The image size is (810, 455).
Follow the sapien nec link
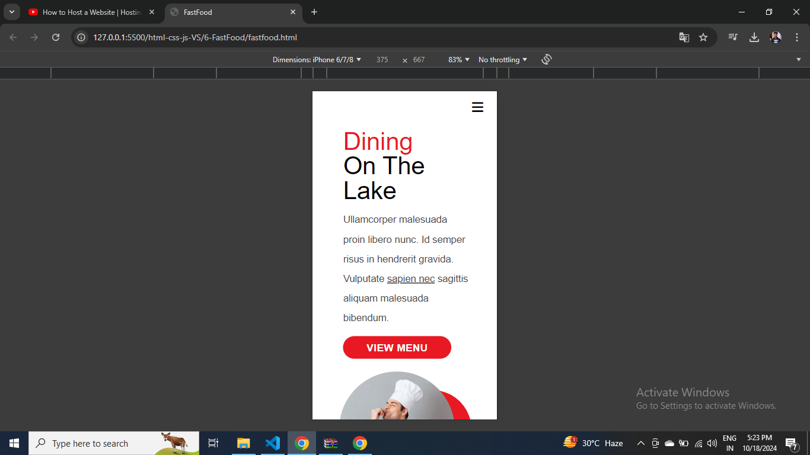pyautogui.click(x=411, y=278)
